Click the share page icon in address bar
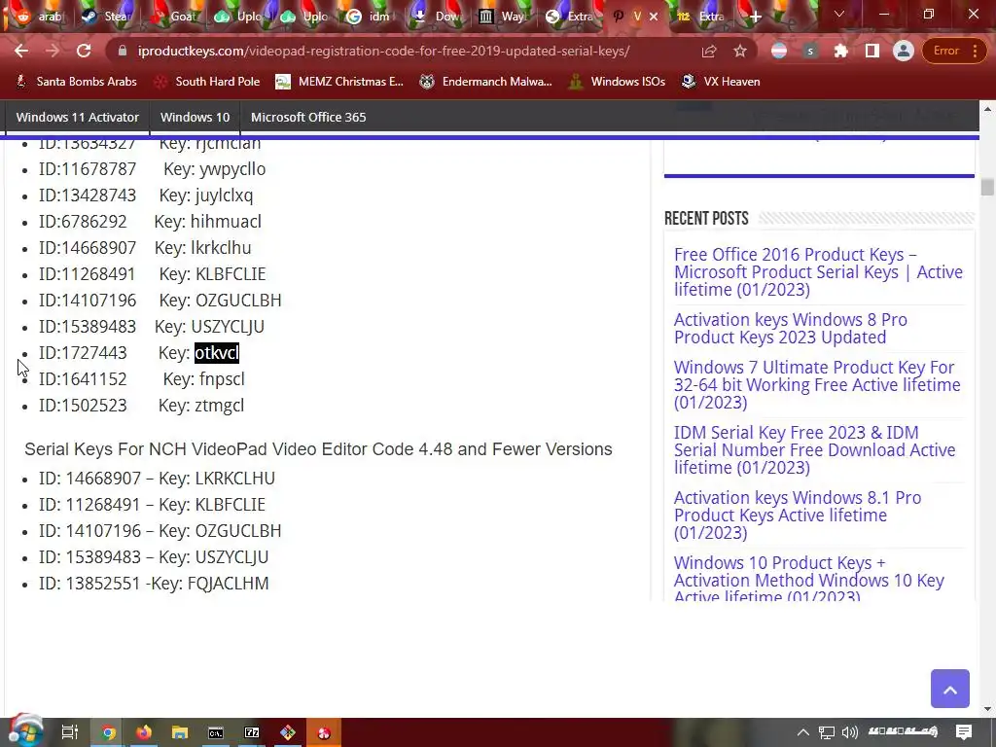The height and width of the screenshot is (747, 996). 709,51
